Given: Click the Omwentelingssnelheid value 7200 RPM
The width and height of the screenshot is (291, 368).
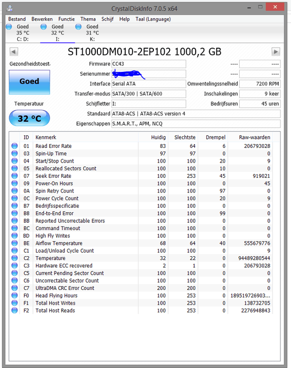Looking at the screenshot, I should (260, 84).
